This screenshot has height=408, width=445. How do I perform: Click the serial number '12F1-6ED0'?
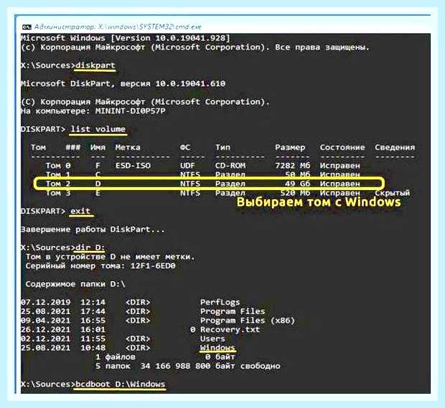(153, 266)
